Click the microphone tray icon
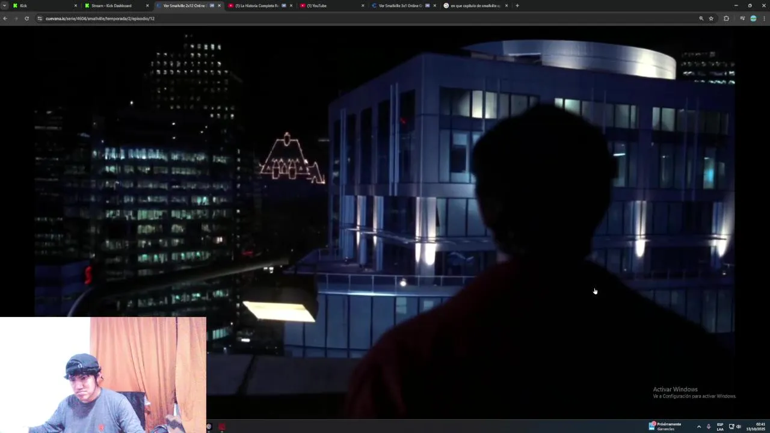 tap(709, 427)
